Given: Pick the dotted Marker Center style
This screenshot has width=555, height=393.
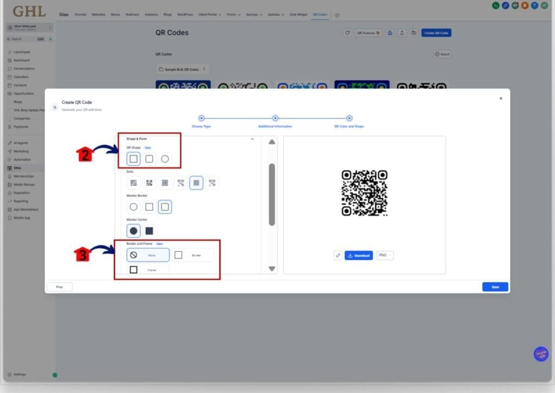Looking at the screenshot, I should tap(133, 230).
